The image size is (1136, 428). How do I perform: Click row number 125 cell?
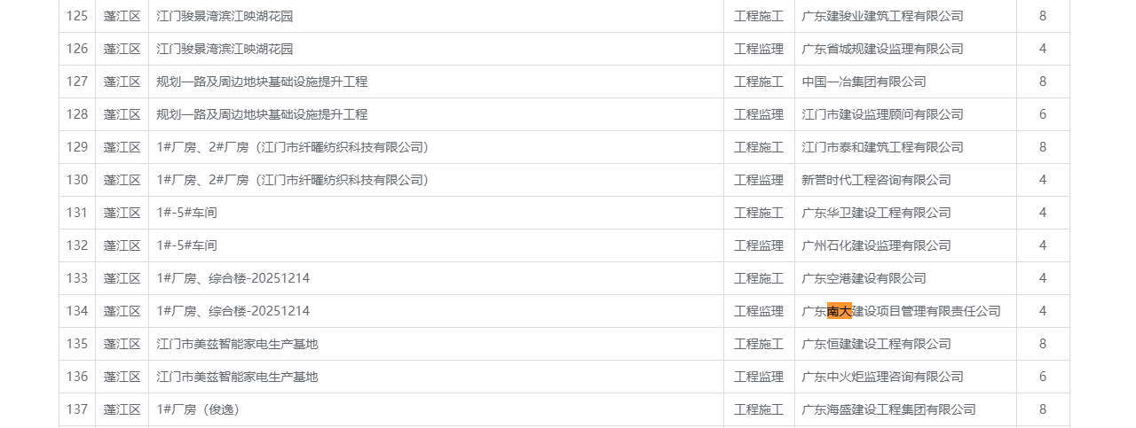pyautogui.click(x=77, y=16)
